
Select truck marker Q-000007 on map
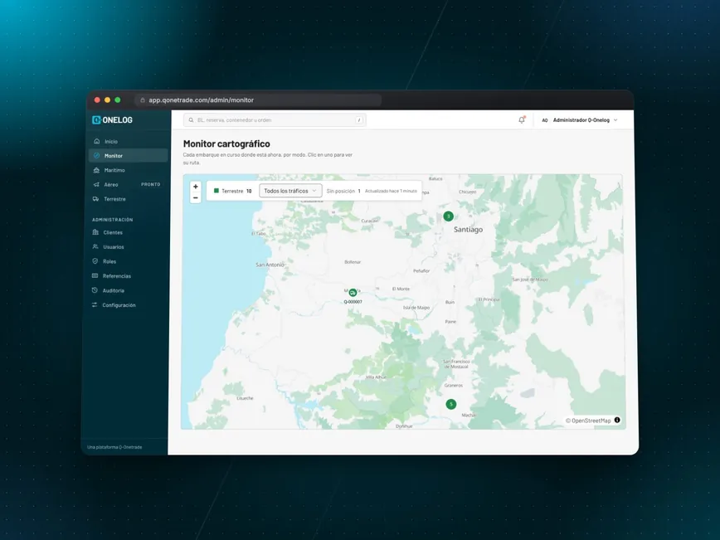(x=353, y=293)
